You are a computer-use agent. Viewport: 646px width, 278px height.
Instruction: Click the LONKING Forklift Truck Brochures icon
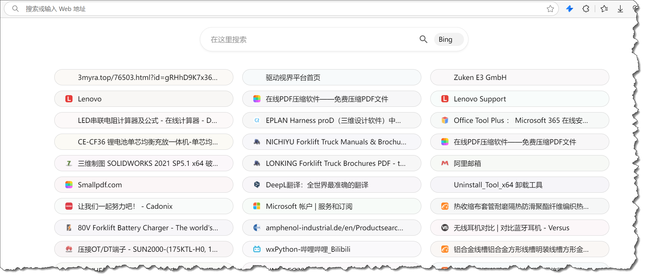click(x=257, y=163)
